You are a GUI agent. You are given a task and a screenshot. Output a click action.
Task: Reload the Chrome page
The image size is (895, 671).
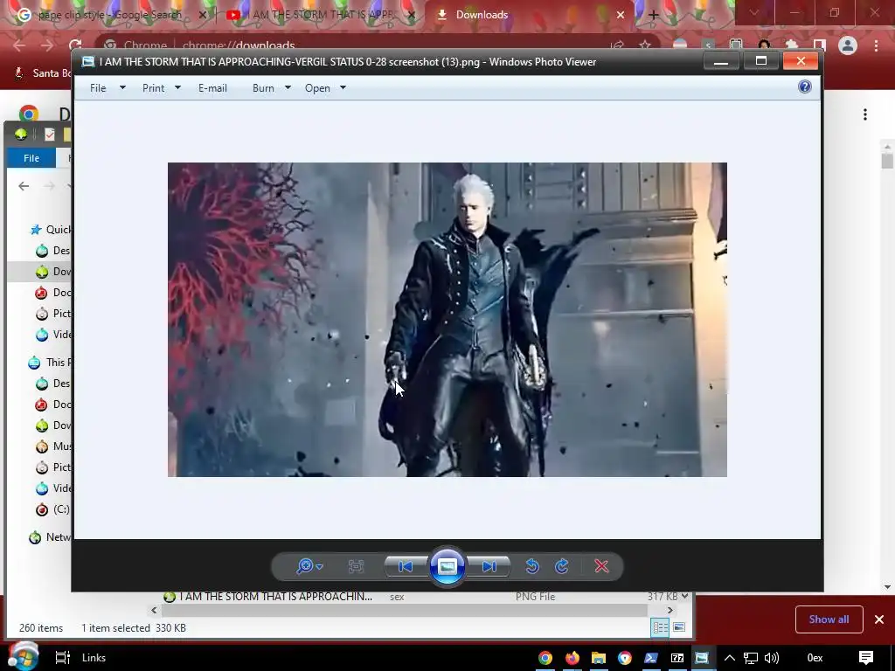click(75, 45)
